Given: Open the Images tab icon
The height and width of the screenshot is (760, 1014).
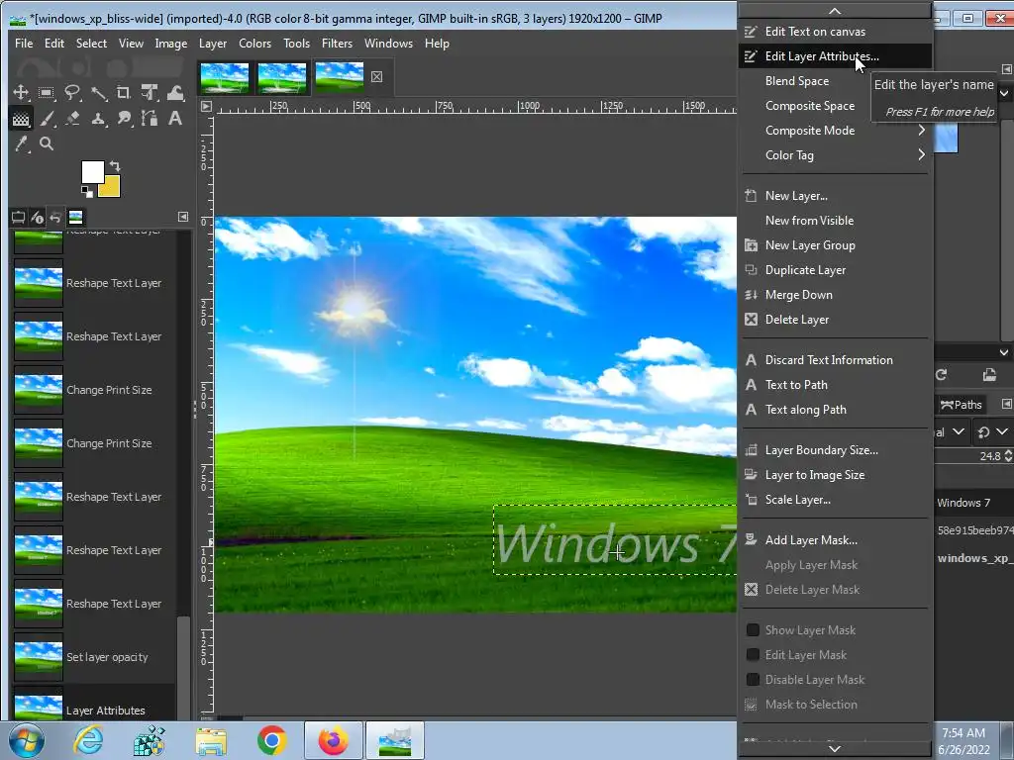Looking at the screenshot, I should click(x=75, y=217).
